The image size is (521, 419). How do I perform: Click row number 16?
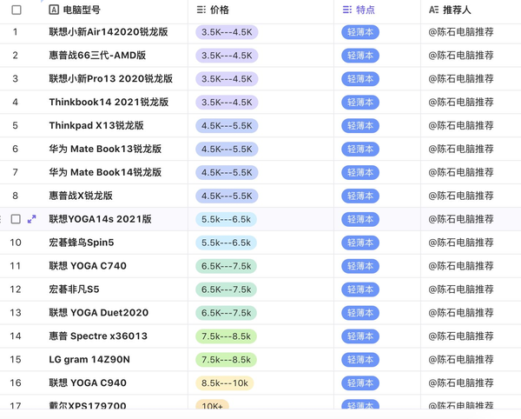[16, 383]
